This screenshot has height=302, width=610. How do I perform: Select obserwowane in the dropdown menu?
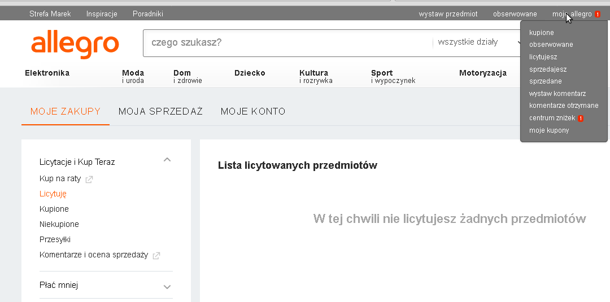pyautogui.click(x=551, y=45)
